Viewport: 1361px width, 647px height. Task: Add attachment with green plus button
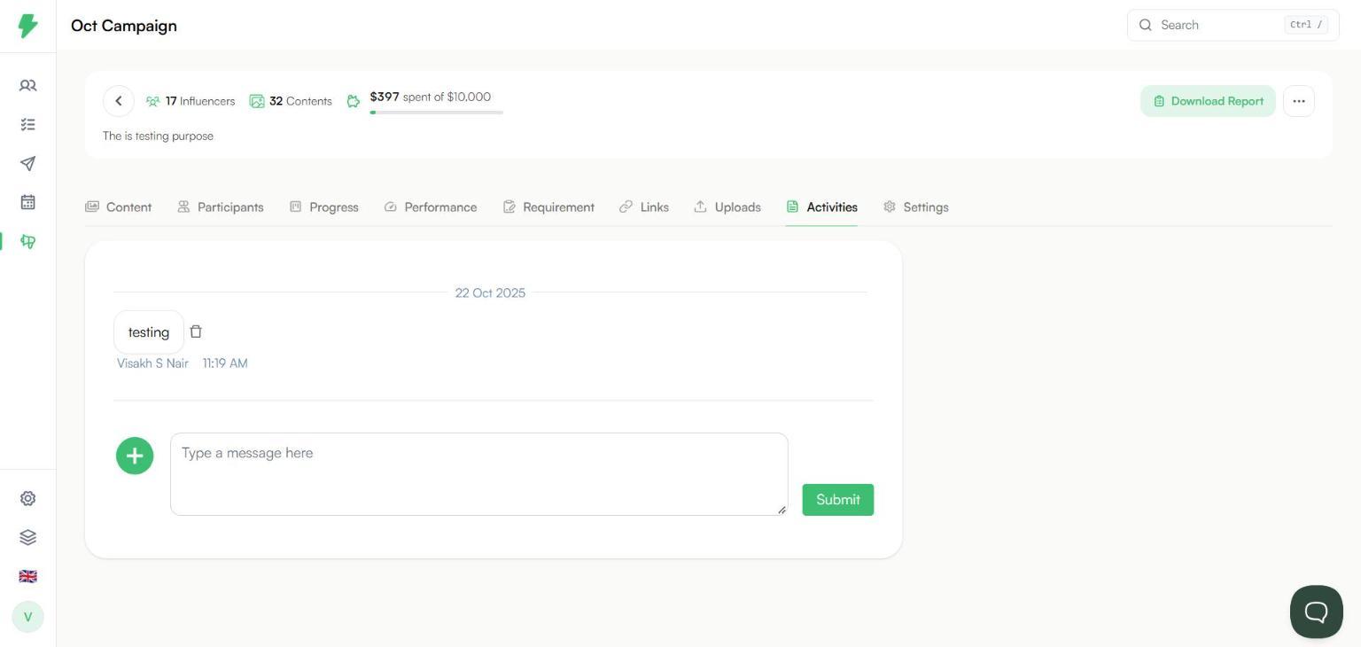(135, 456)
